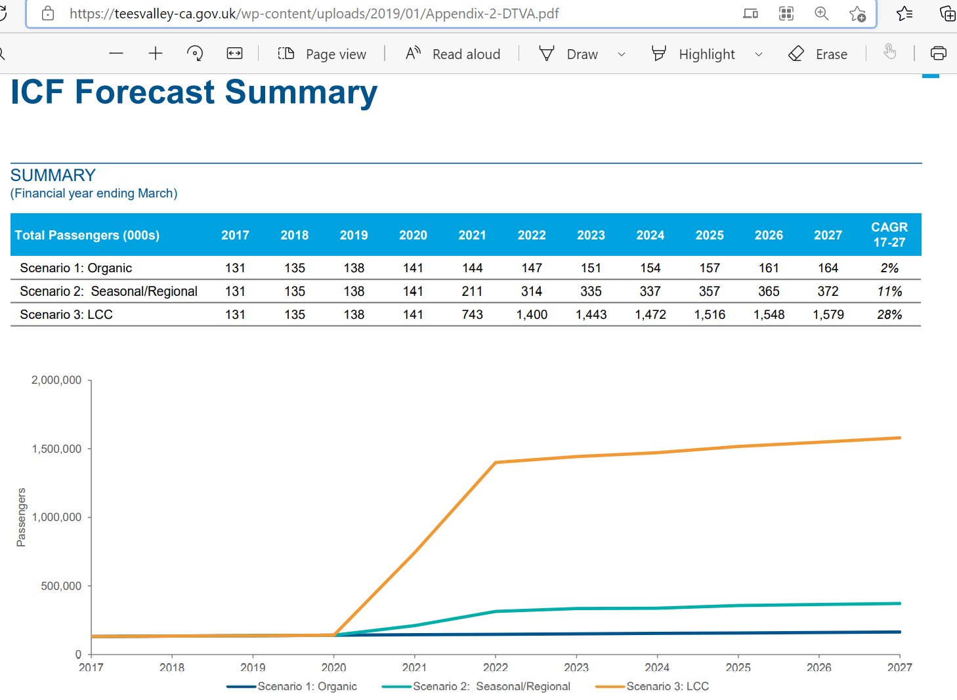957x700 pixels.
Task: Click the 2024 column header in table
Action: (x=650, y=235)
